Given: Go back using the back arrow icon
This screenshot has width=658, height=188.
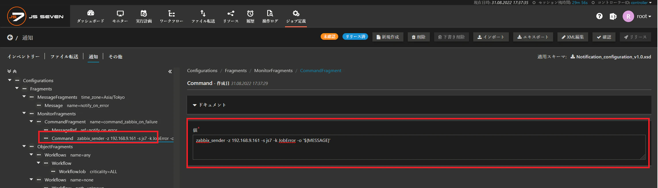Looking at the screenshot, I should (x=10, y=37).
